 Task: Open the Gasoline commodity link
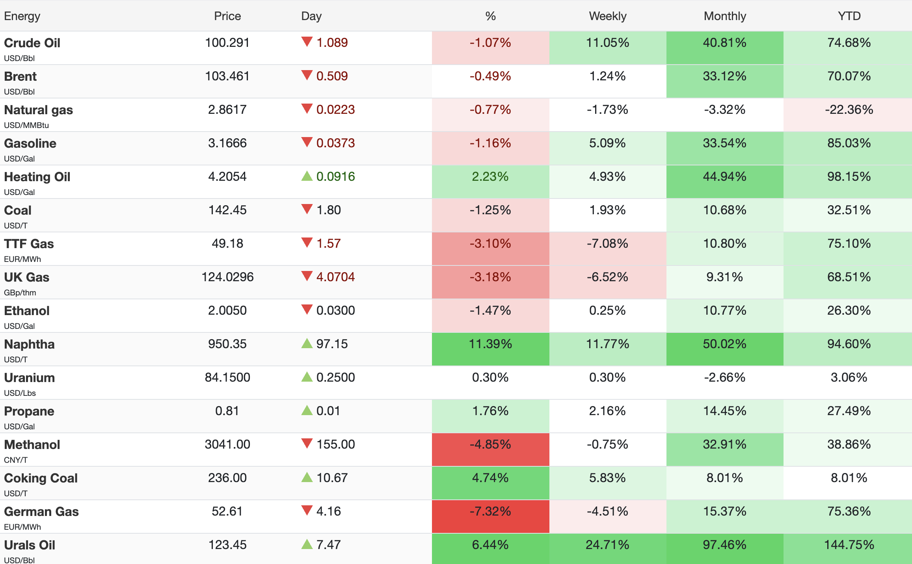coord(30,143)
